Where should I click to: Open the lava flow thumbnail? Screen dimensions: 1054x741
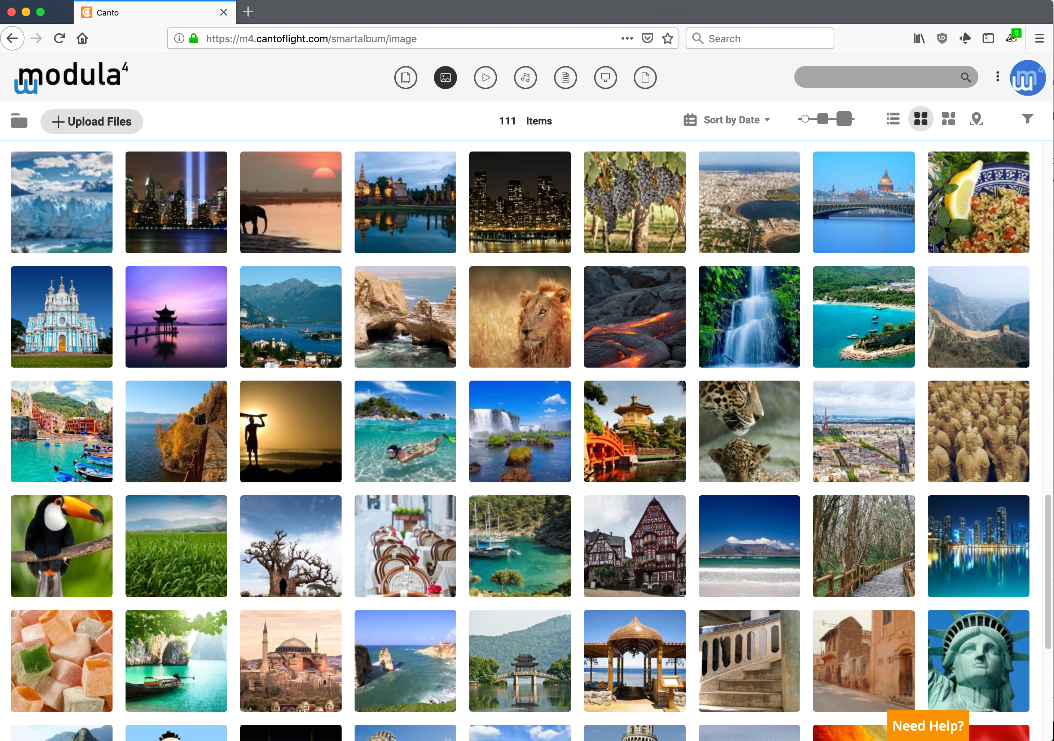[x=634, y=317]
